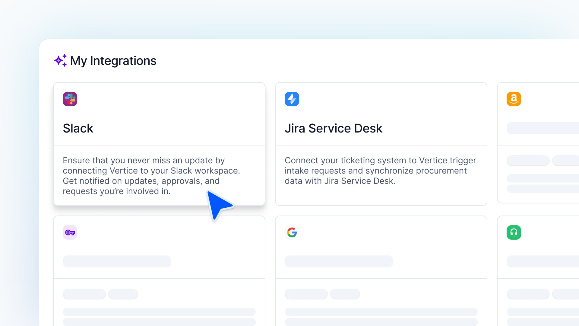
Task: Click the placeholder title bar in Google card
Action: (x=339, y=261)
